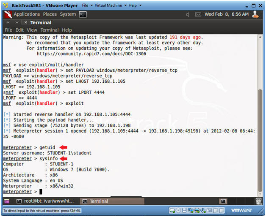266x217 pixels.
Task: Click the rapid7 DOC-1306 URL
Action: [91, 54]
